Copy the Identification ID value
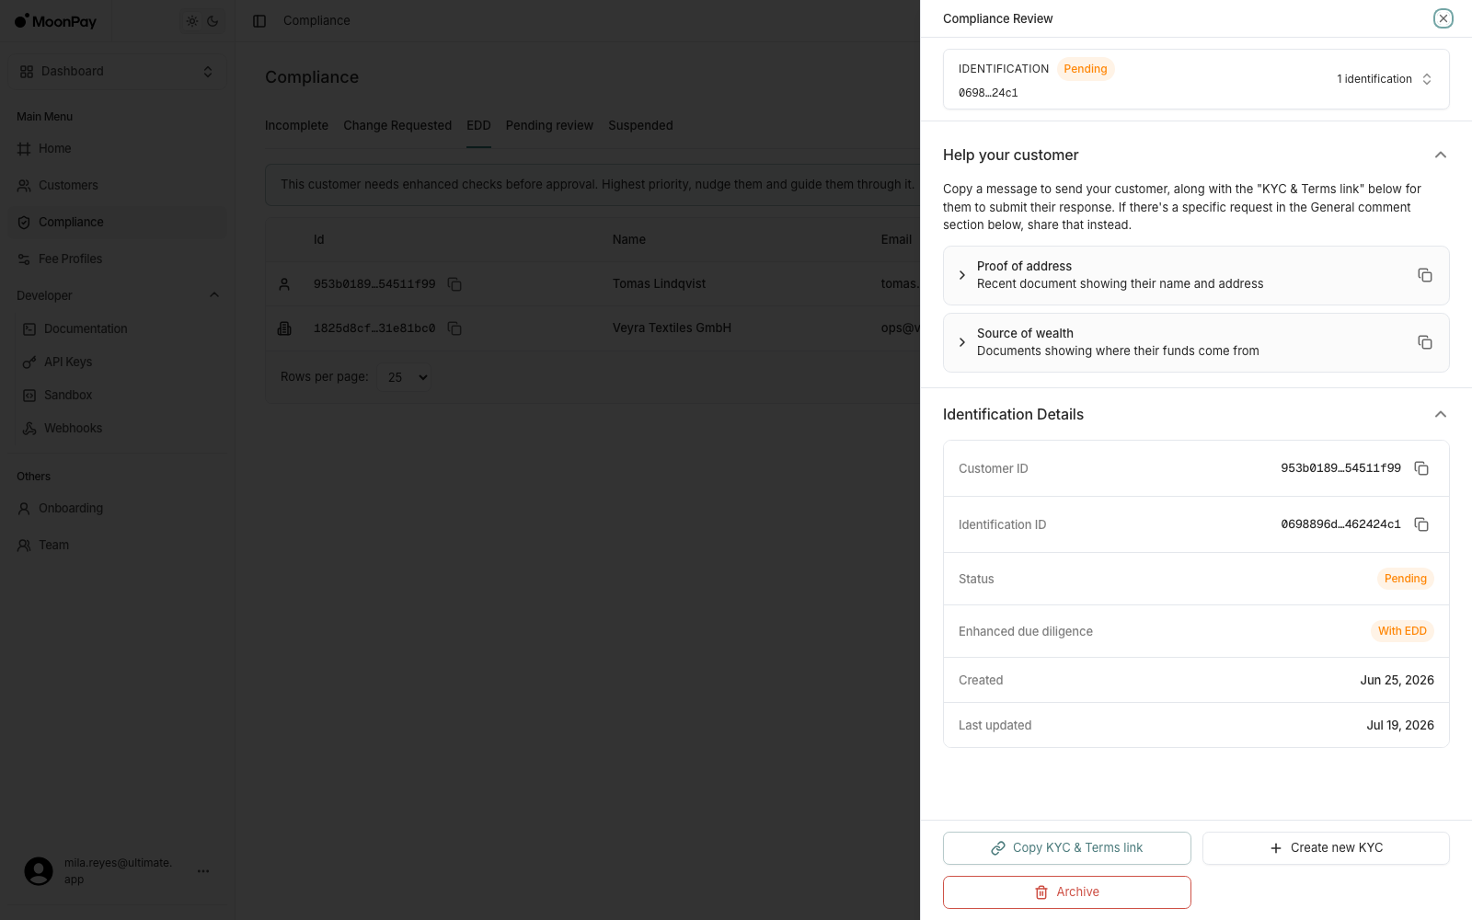Viewport: 1472px width, 920px height. (x=1421, y=524)
